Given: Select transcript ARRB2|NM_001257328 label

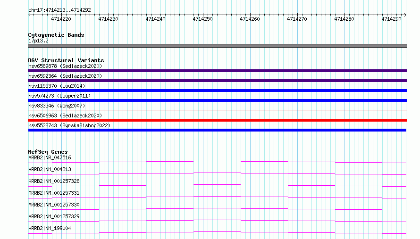Looking at the screenshot, I should pos(54,181).
